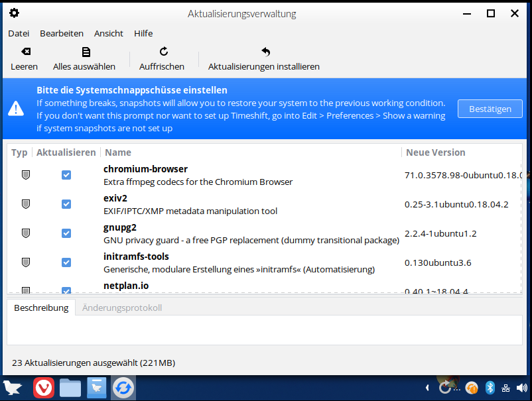This screenshot has height=401, width=532.
Task: Click the Leeren toolbar icon
Action: [x=25, y=52]
